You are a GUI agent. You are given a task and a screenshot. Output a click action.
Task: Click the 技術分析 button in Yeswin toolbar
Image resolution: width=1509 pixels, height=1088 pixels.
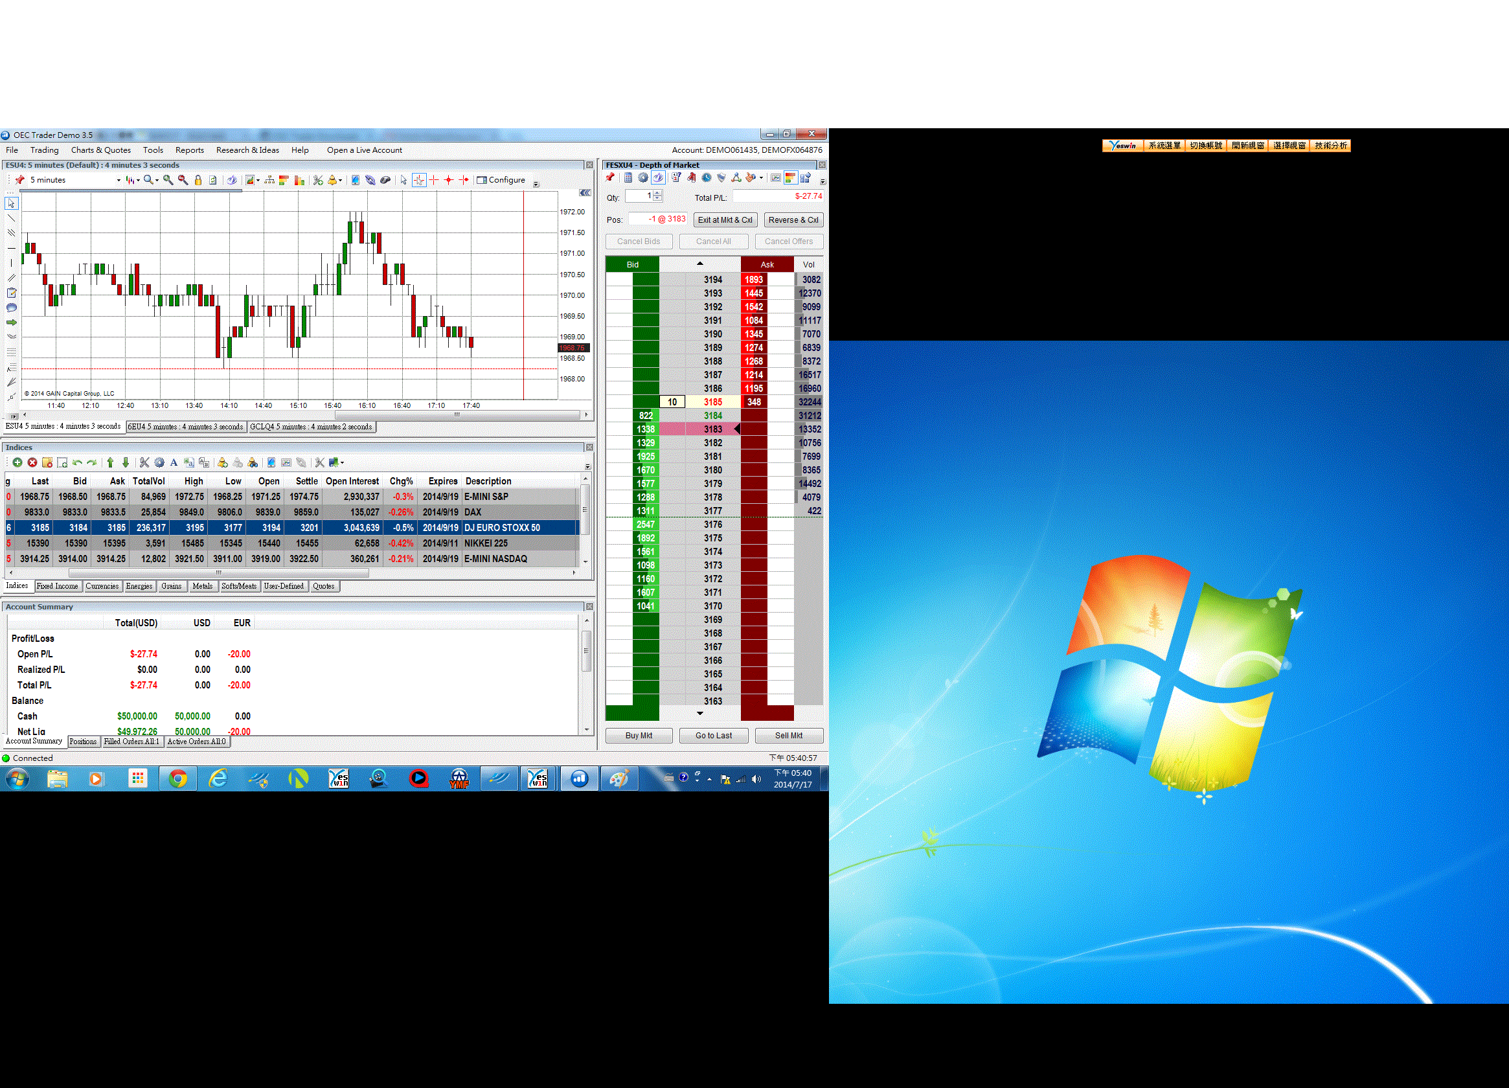tap(1331, 146)
